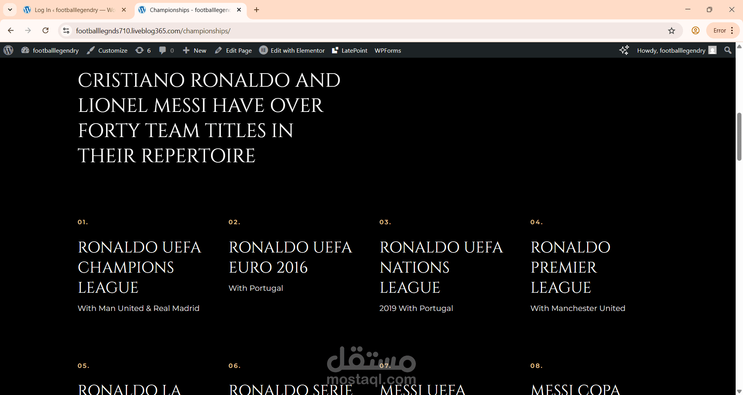Reload the Championships page

tap(46, 31)
